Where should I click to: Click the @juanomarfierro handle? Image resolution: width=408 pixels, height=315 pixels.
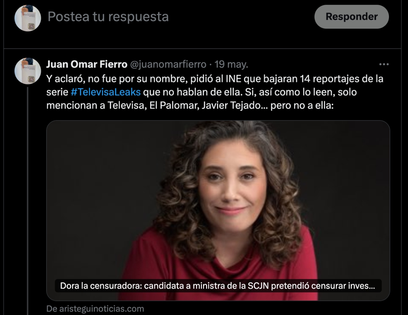pyautogui.click(x=168, y=64)
